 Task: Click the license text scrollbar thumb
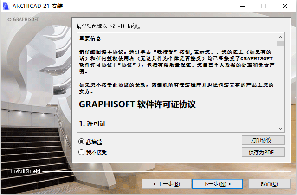coord(280,43)
